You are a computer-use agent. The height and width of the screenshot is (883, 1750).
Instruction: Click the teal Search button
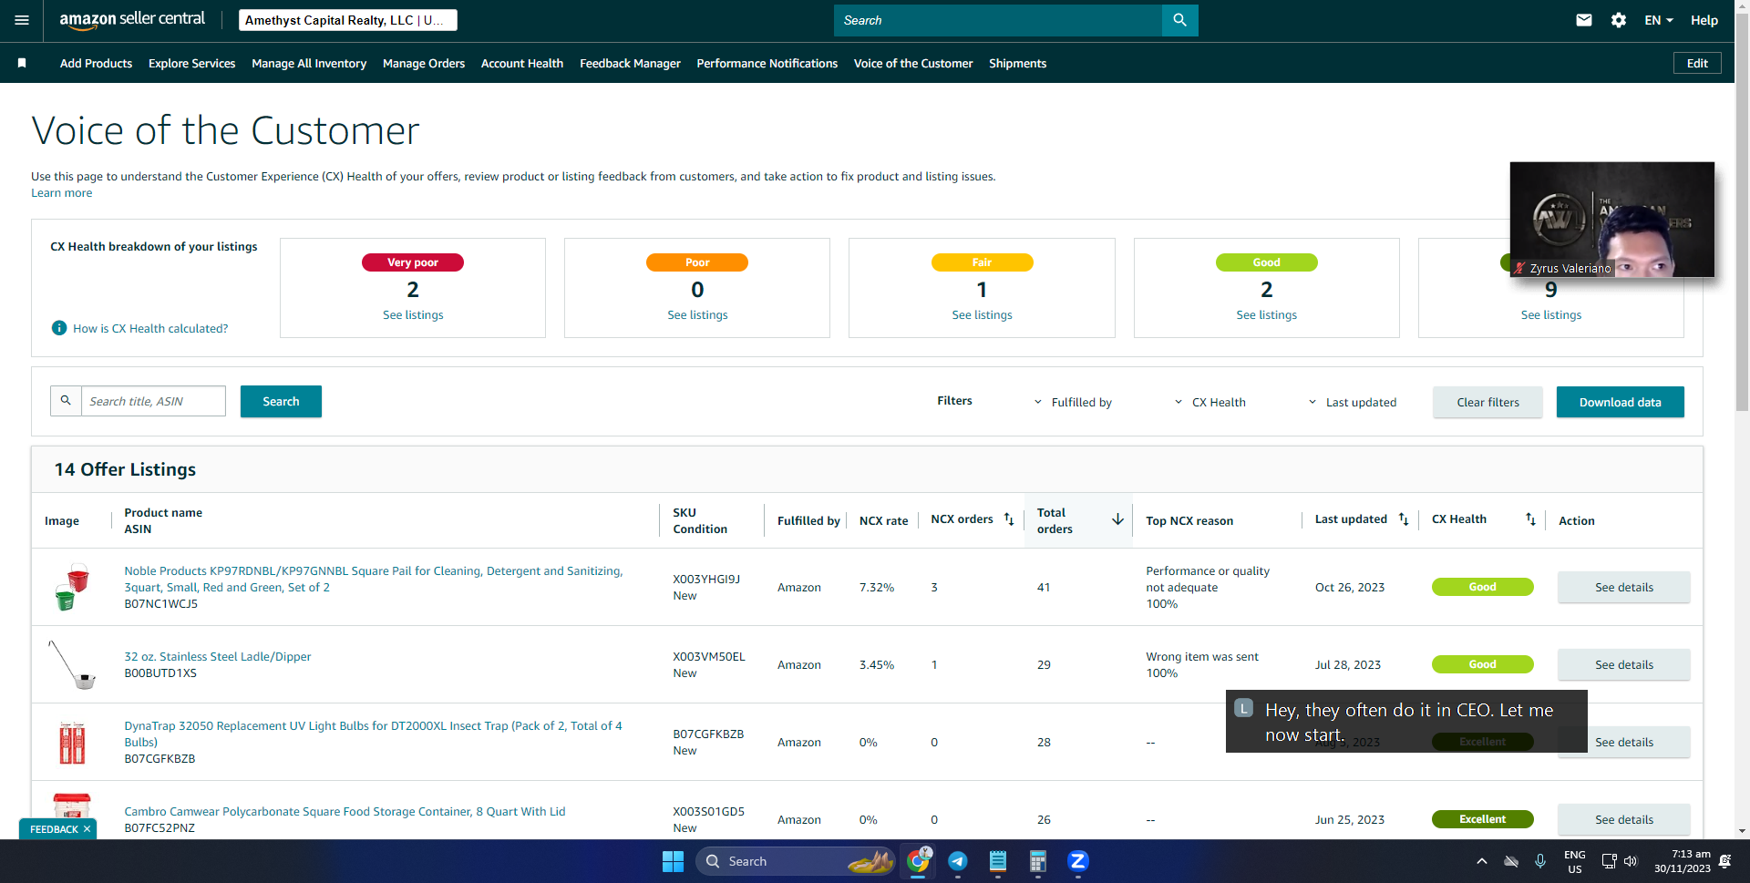[281, 401]
